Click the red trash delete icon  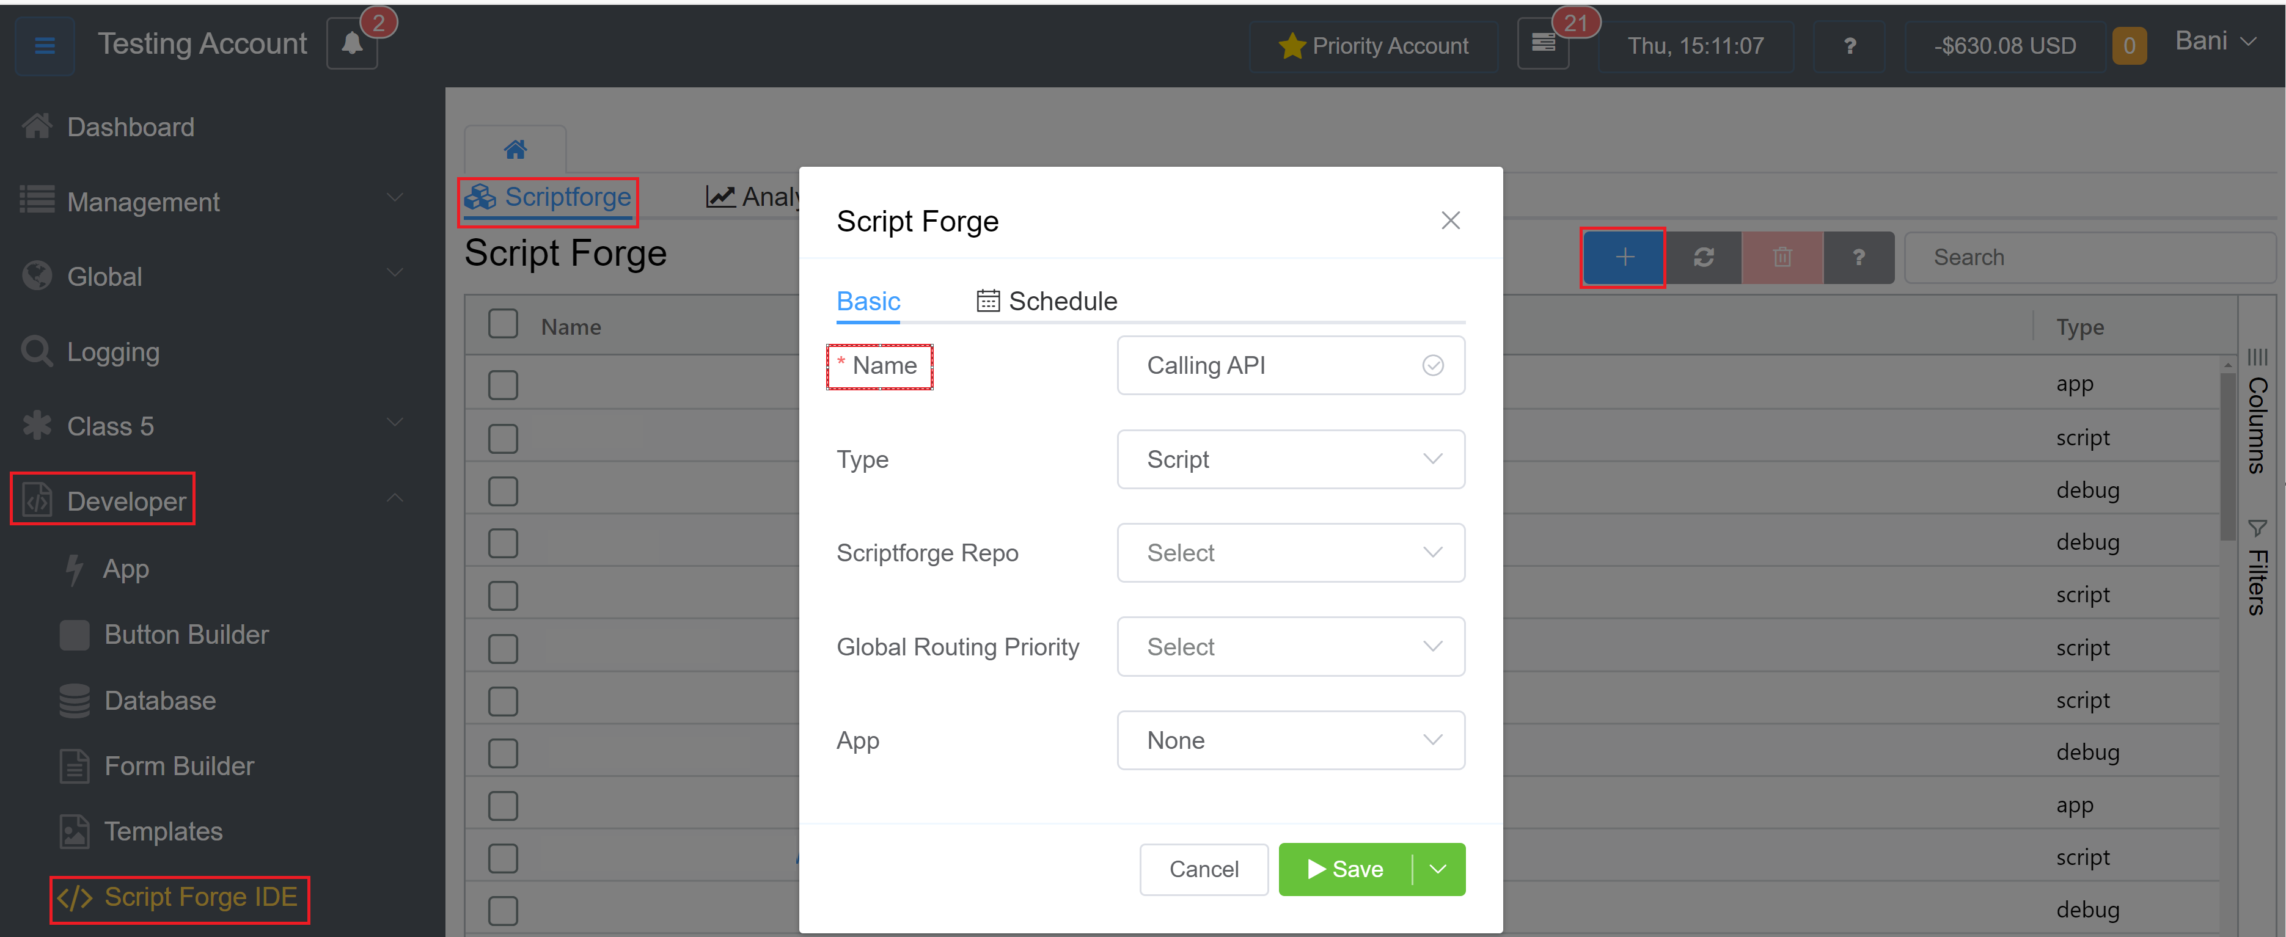click(1782, 257)
